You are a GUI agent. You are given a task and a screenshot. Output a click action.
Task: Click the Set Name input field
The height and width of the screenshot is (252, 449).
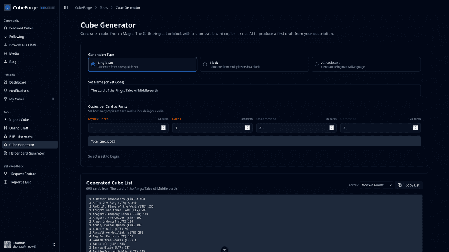254,90
